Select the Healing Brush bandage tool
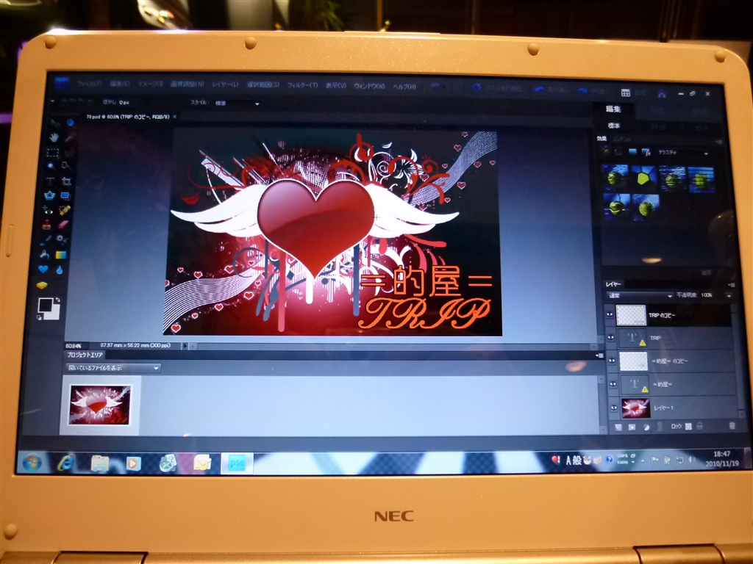 coord(65,210)
